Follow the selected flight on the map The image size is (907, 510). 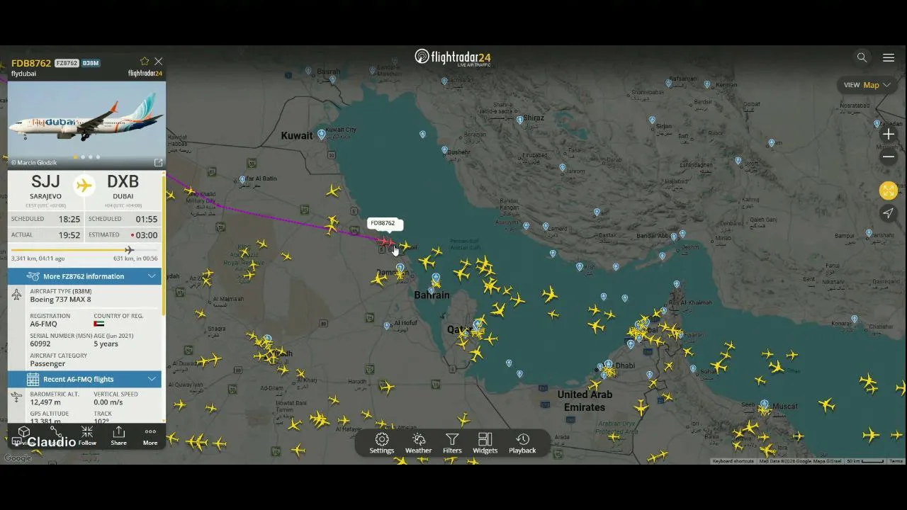(x=87, y=436)
